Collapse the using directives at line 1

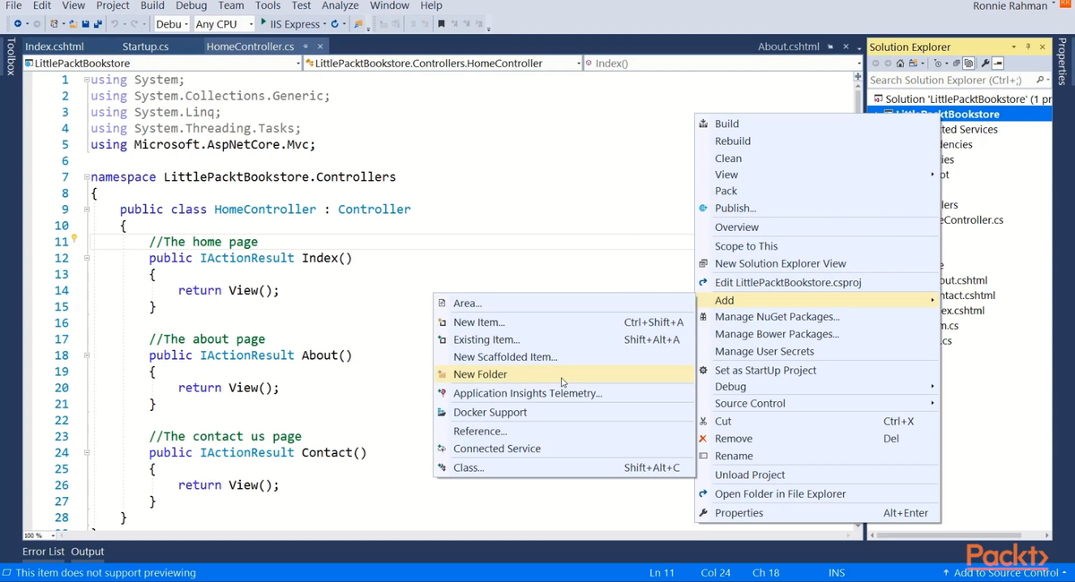coord(87,80)
